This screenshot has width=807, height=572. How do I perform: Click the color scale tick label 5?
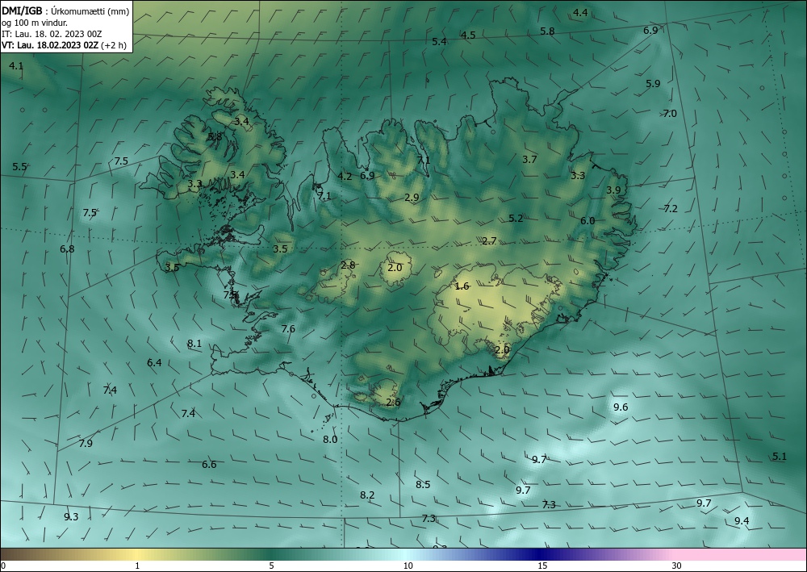[x=271, y=566]
